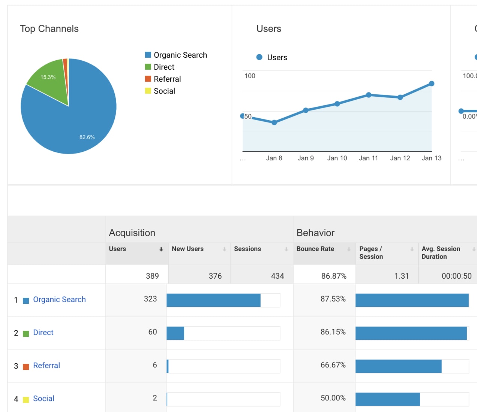Click the orange square next to Referral in row 3
Image resolution: width=477 pixels, height=412 pixels.
tap(25, 366)
